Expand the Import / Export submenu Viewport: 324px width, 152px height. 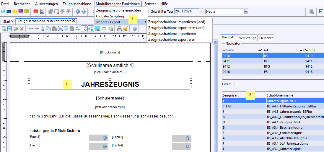point(121,22)
